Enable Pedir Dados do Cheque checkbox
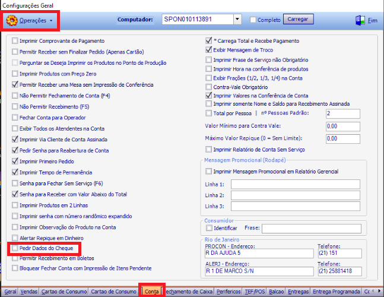Screen dimensions: 384x297 coord(15,248)
